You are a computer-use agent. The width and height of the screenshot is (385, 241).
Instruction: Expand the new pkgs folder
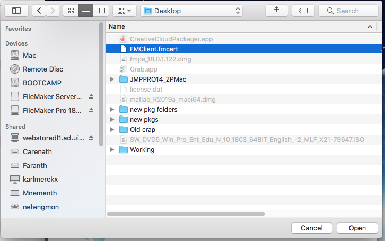[112, 119]
